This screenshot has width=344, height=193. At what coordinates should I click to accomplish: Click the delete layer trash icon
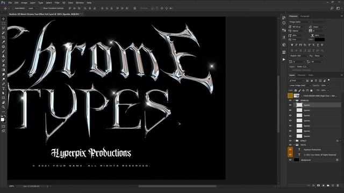tap(338, 185)
